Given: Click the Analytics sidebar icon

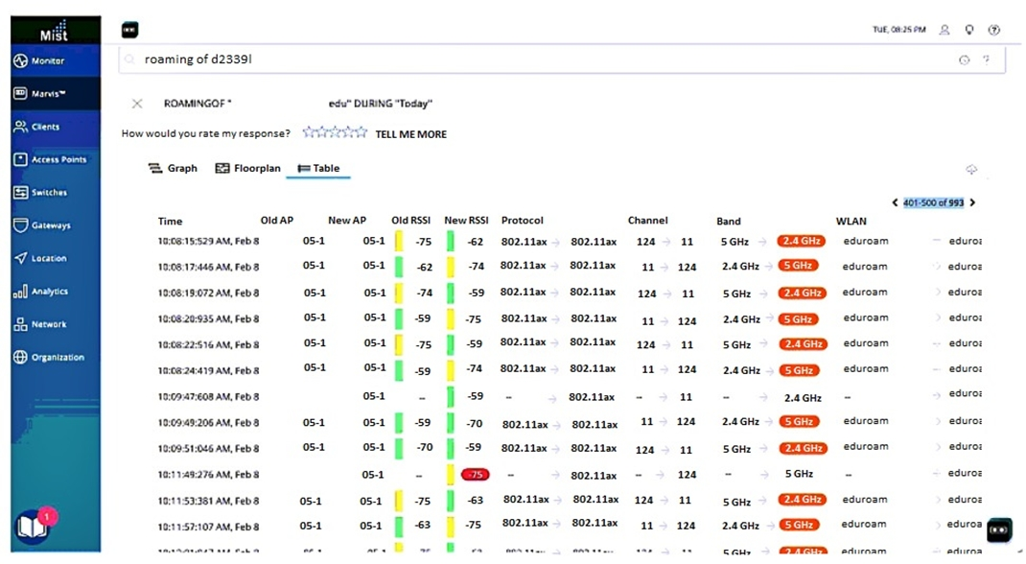Looking at the screenshot, I should coord(21,292).
